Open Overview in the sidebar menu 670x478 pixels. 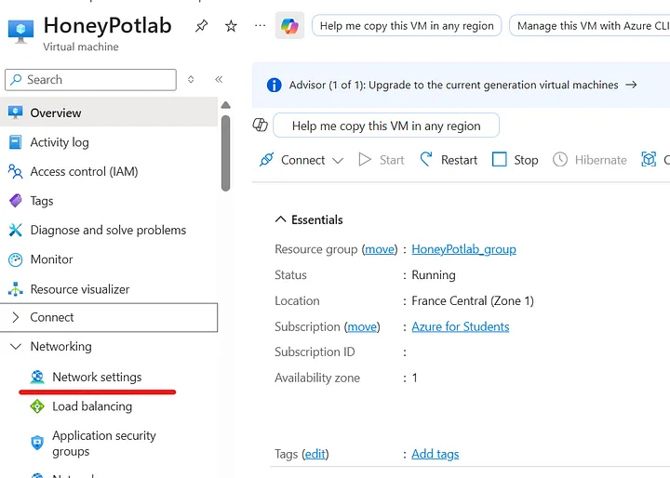coord(109,113)
